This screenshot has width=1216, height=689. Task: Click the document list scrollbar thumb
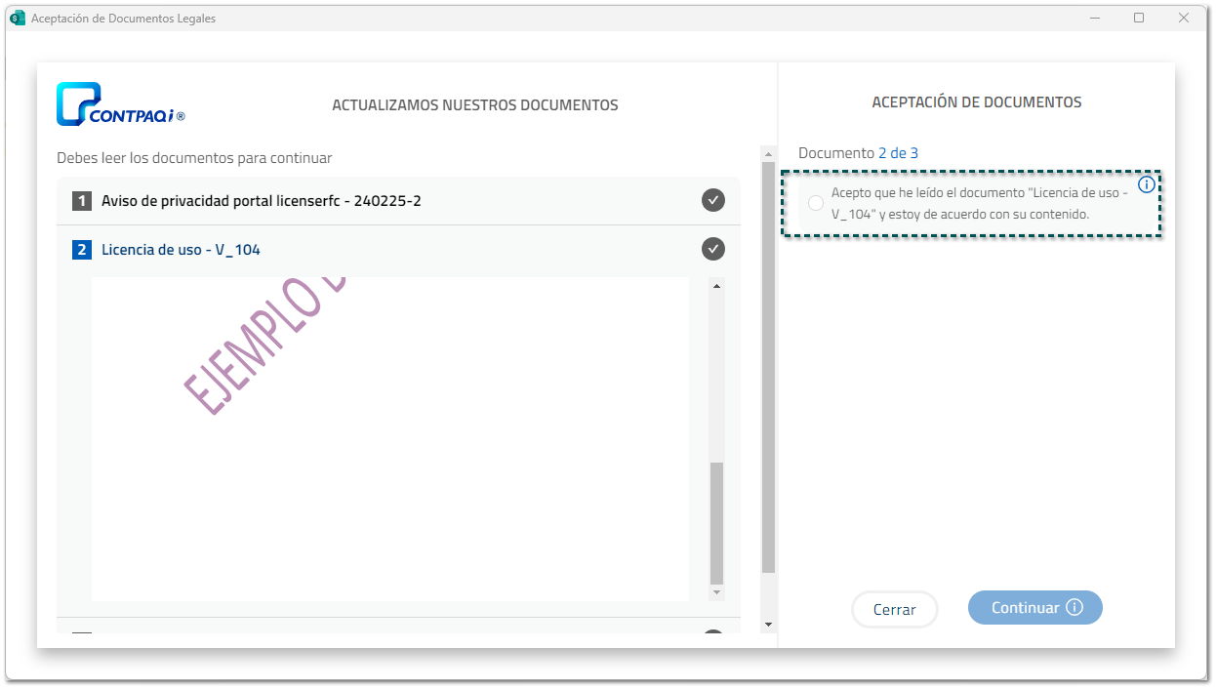[768, 368]
